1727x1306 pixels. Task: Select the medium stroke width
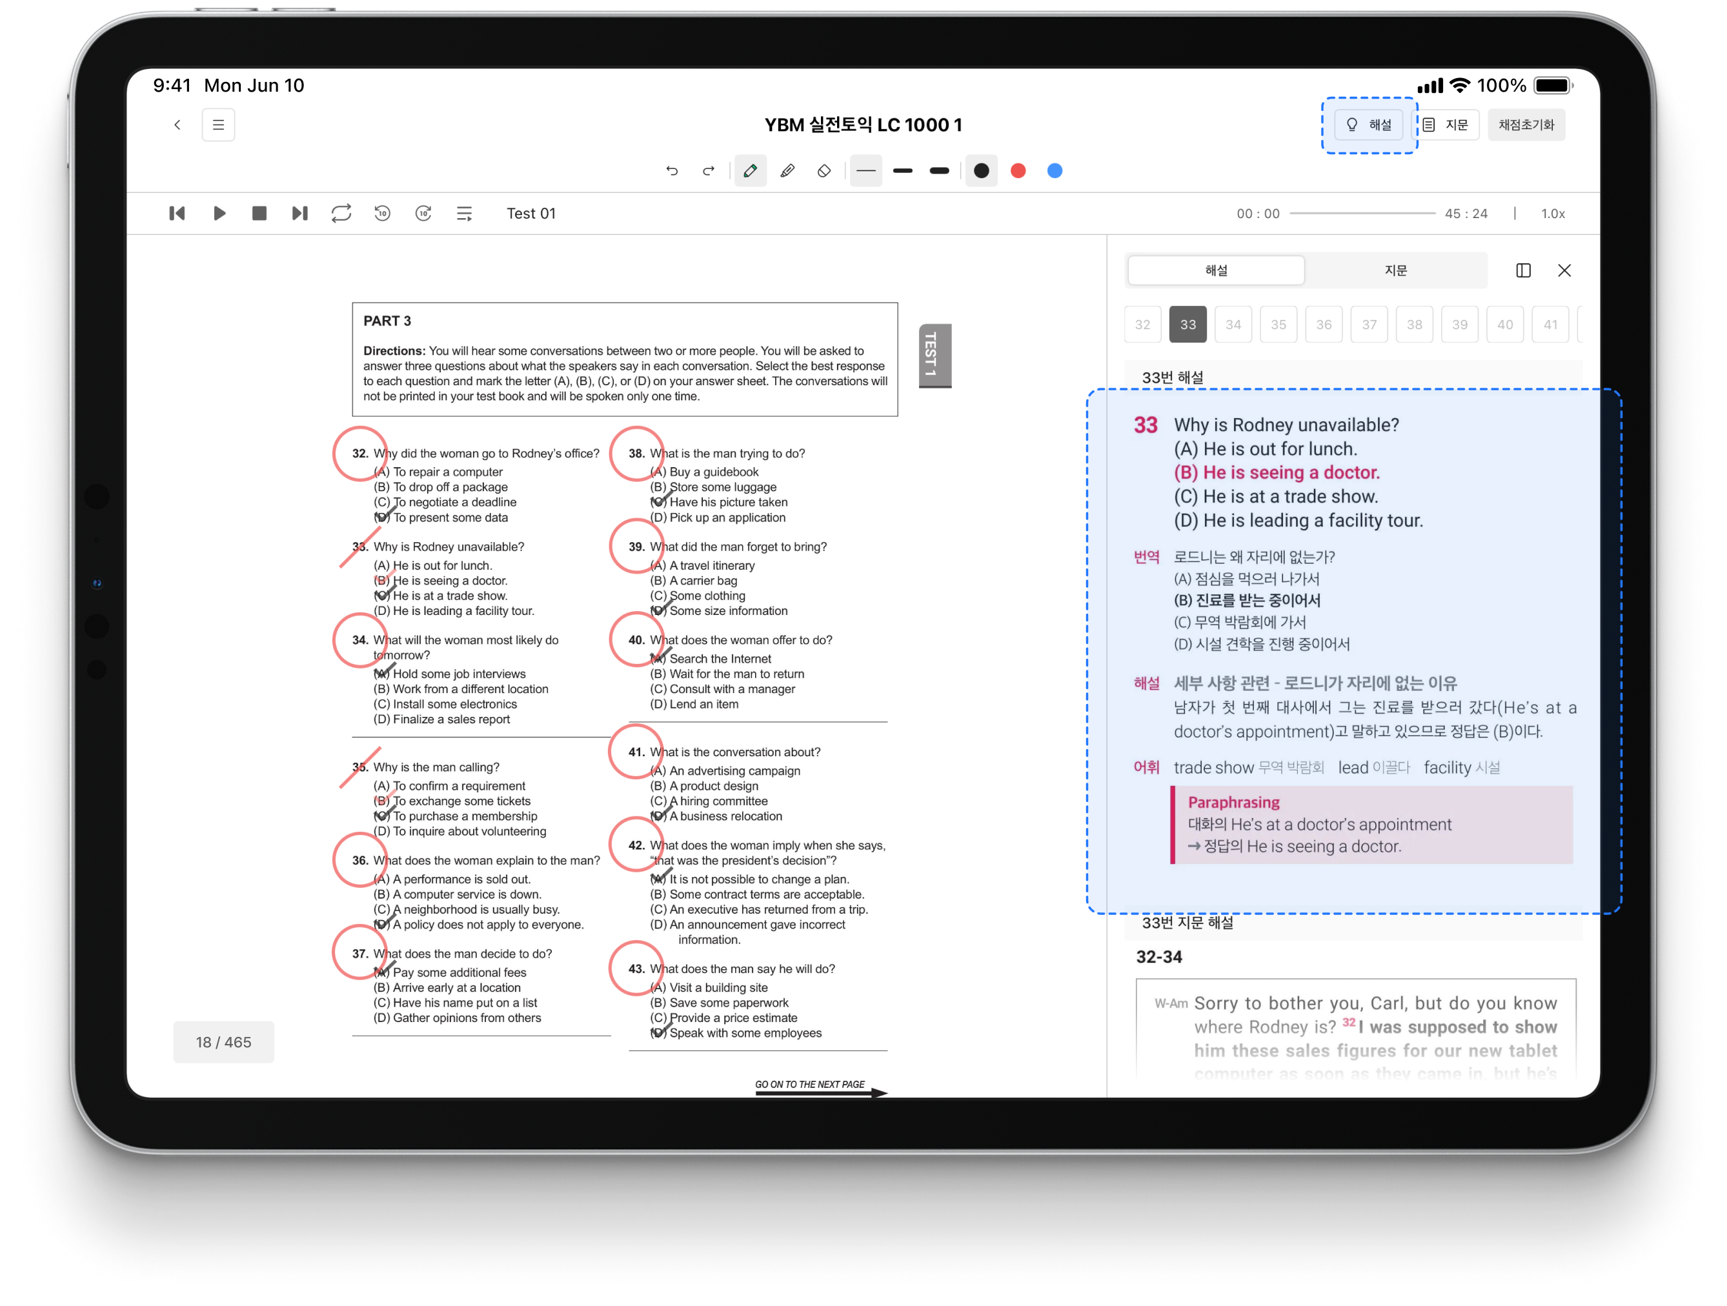902,171
